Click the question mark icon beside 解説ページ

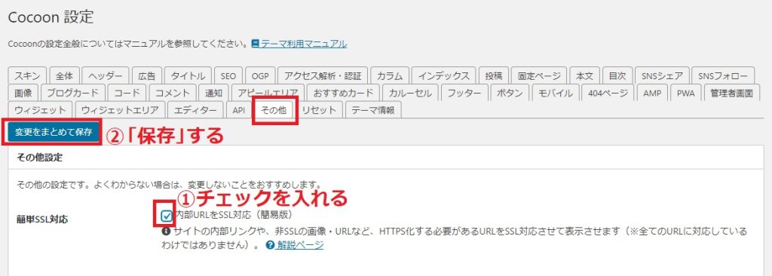click(270, 245)
